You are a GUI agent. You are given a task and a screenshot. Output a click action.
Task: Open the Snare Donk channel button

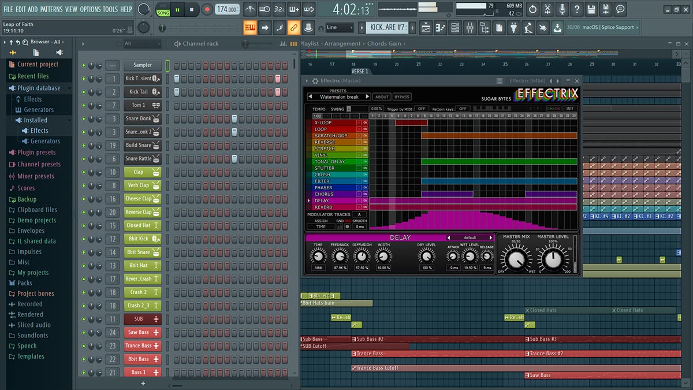tap(142, 118)
